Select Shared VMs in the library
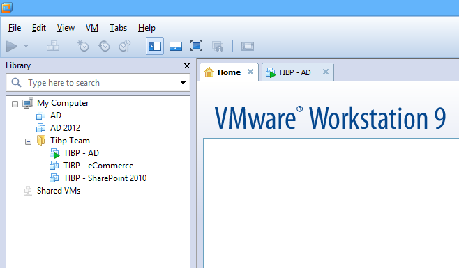This screenshot has height=268, width=459. click(x=59, y=191)
